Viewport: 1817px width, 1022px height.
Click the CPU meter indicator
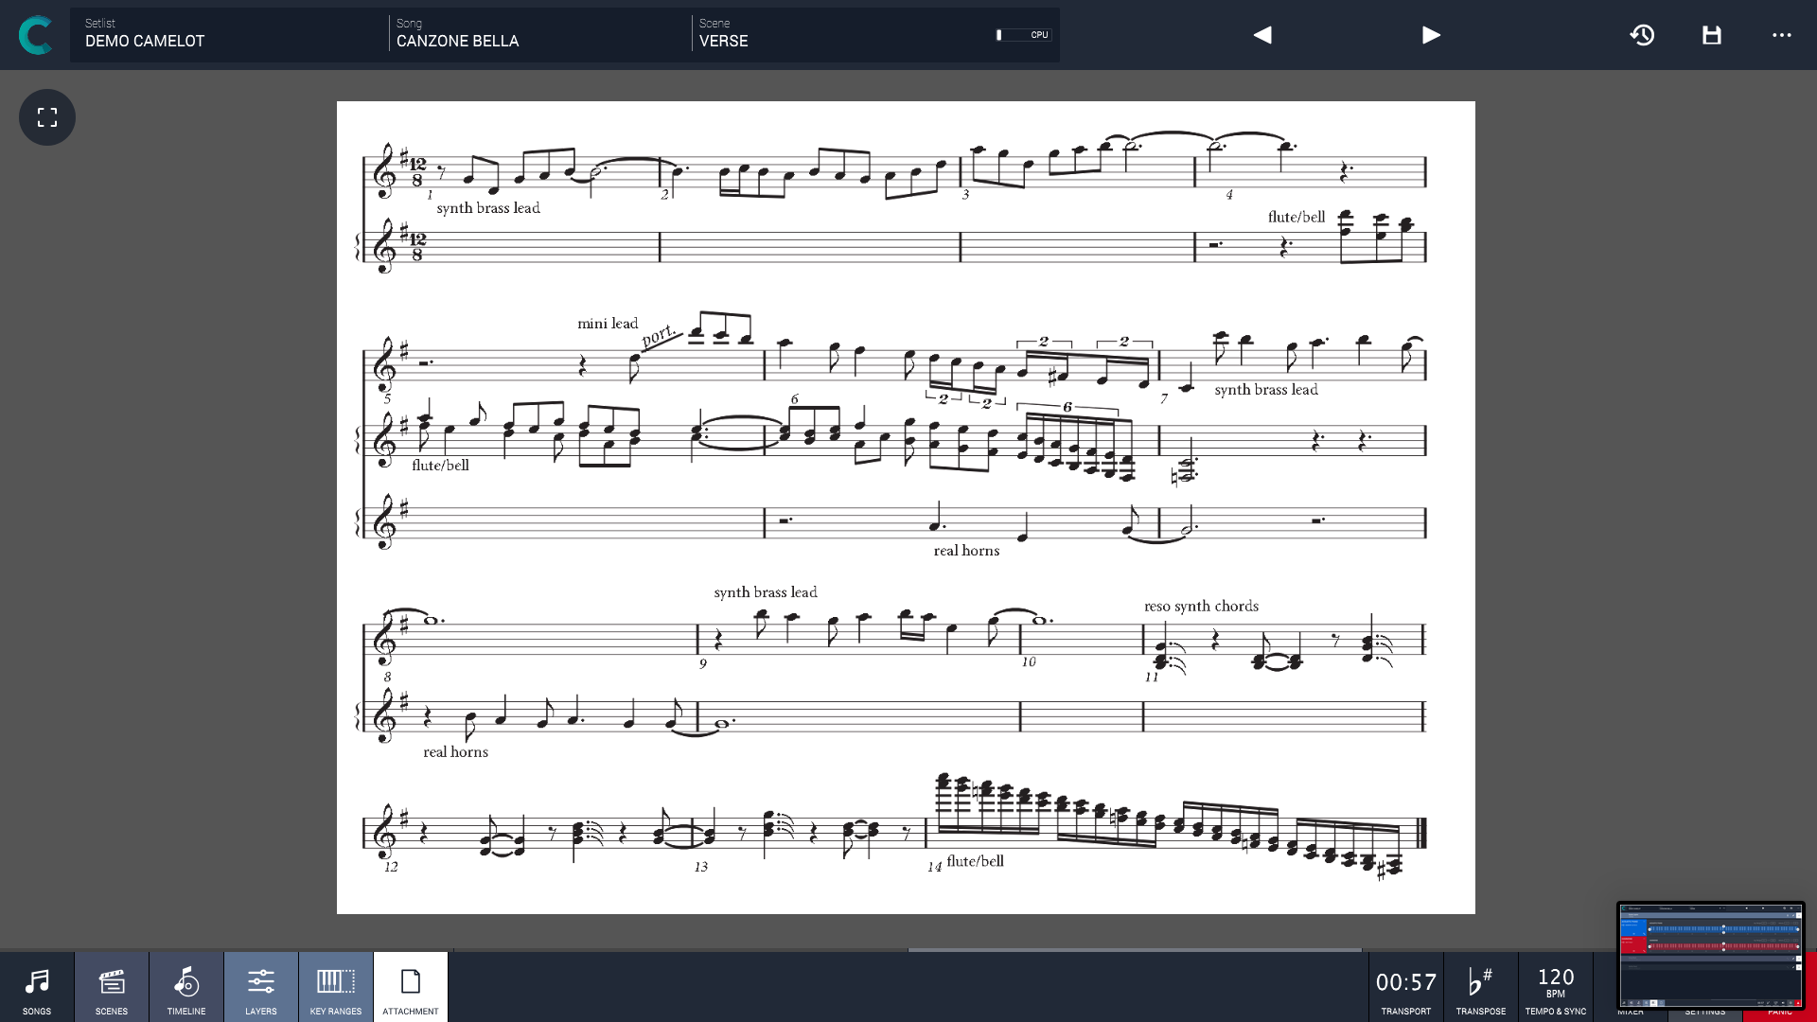click(1023, 35)
